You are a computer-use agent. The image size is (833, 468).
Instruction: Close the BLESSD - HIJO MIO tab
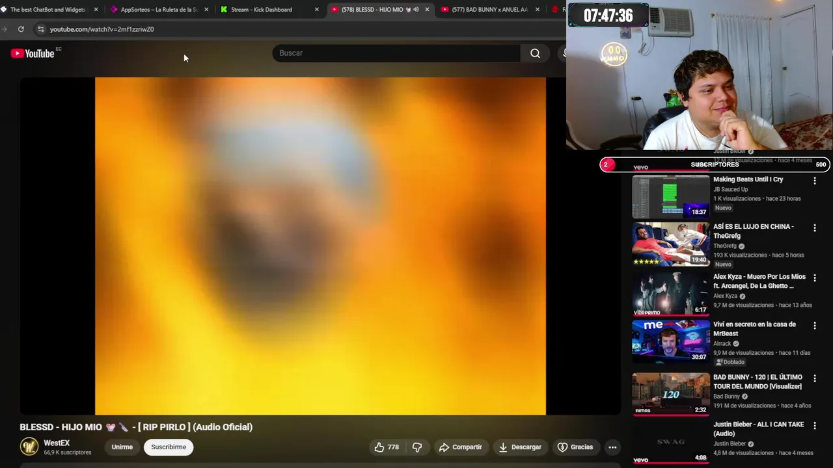point(427,10)
